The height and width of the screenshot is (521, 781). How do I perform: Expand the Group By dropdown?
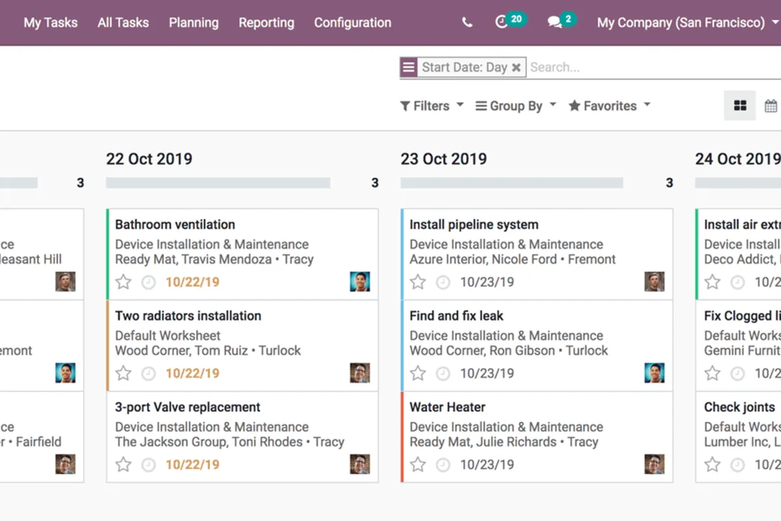[516, 106]
